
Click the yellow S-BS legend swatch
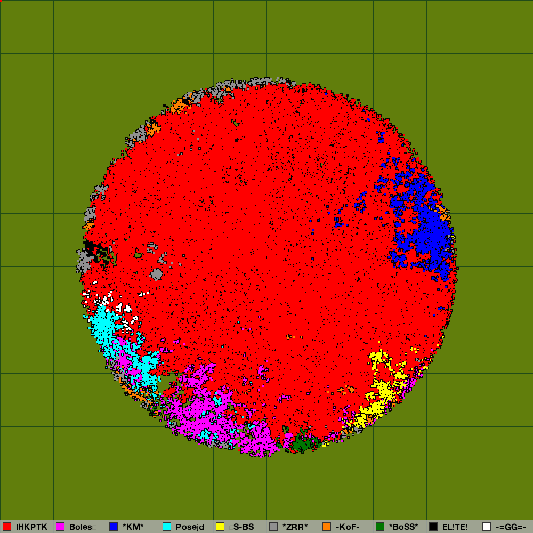(220, 527)
